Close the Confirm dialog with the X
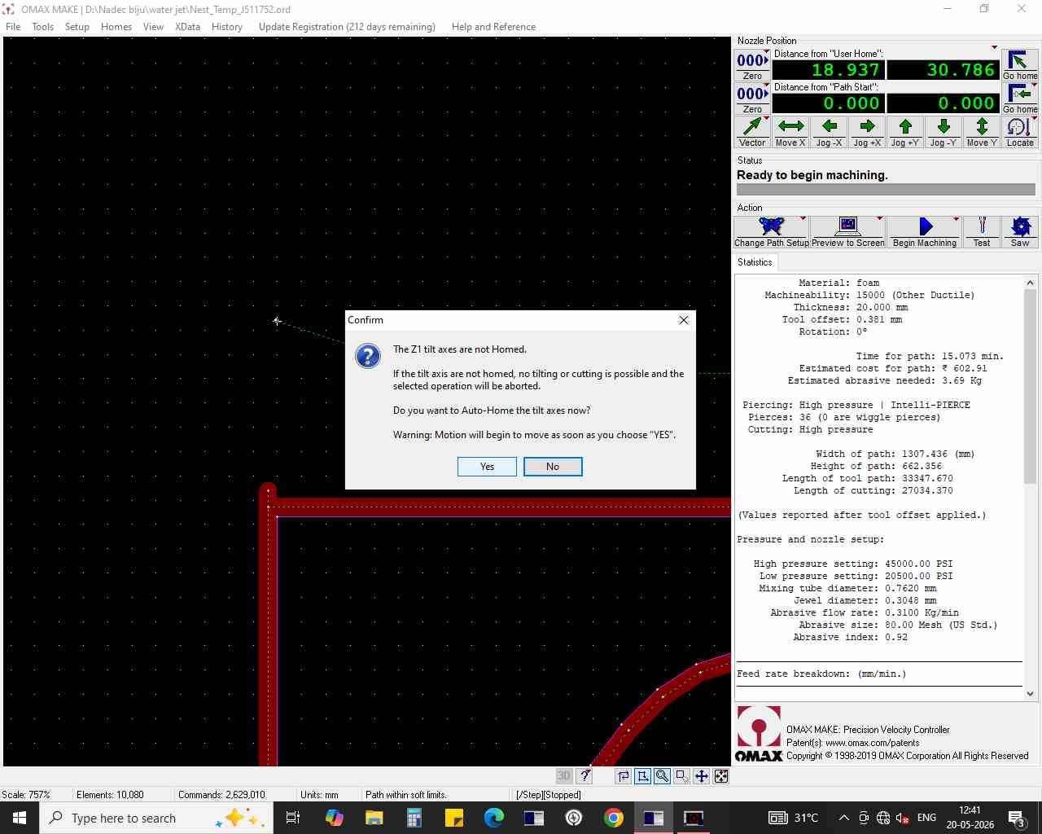This screenshot has height=834, width=1042. click(684, 320)
